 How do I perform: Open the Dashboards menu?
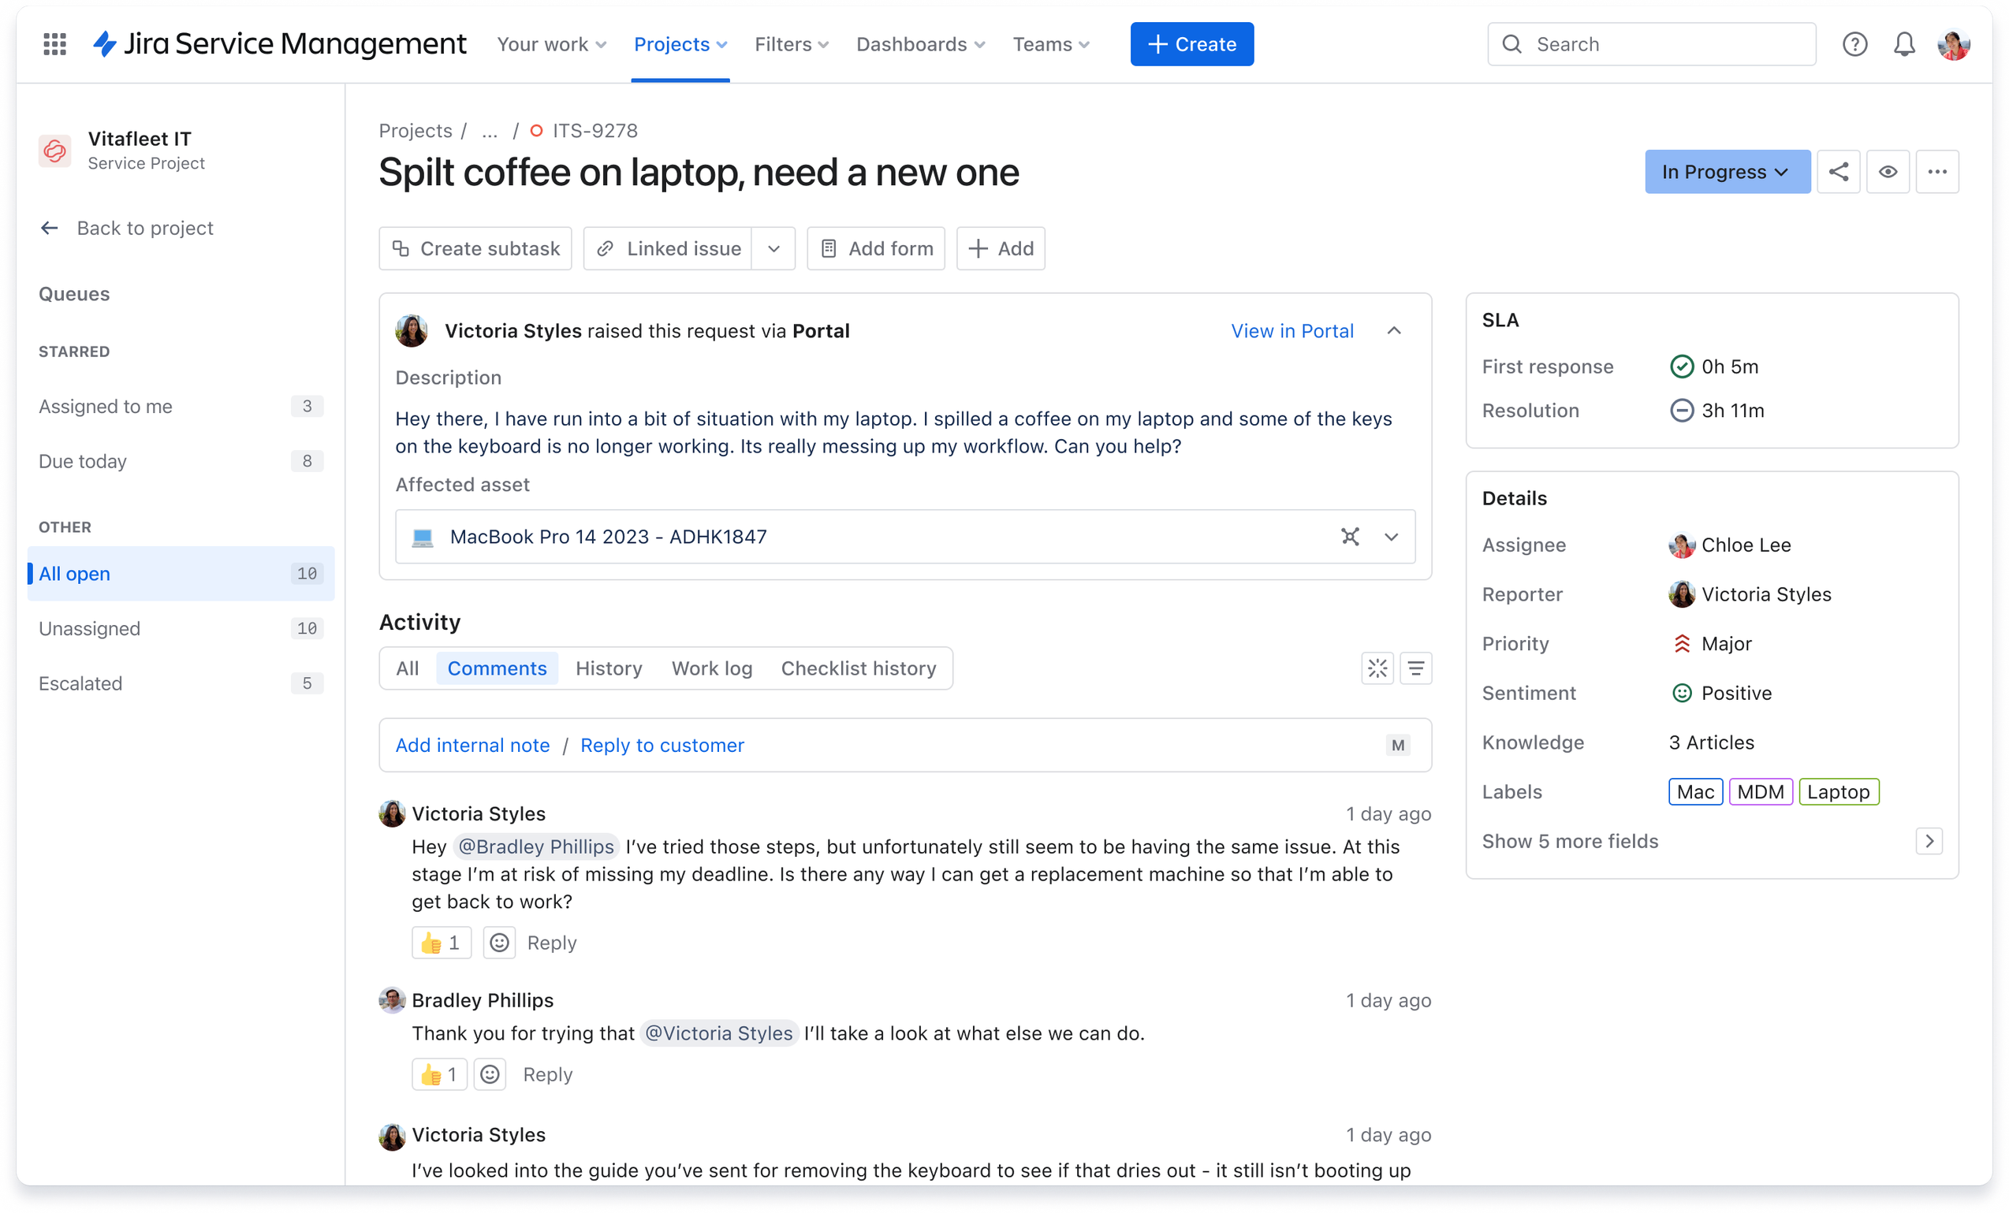(919, 44)
